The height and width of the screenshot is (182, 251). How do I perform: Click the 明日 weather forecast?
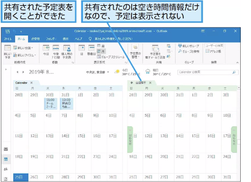[158, 72]
